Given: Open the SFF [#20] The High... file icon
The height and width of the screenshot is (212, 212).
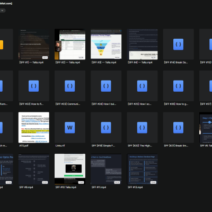Looking at the screenshot, I should point(142,128).
